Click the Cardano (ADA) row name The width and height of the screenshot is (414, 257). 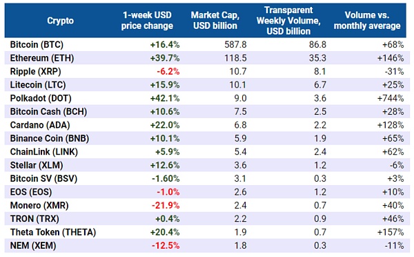pyautogui.click(x=40, y=125)
